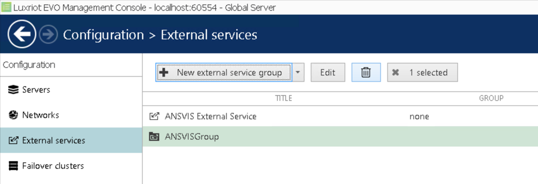Click the Failover clusters icon

pos(13,166)
